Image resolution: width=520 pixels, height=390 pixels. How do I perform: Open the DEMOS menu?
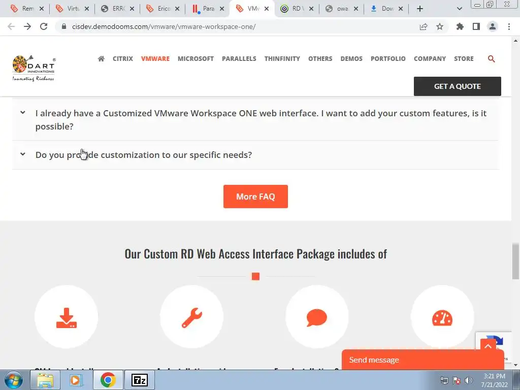tap(351, 59)
